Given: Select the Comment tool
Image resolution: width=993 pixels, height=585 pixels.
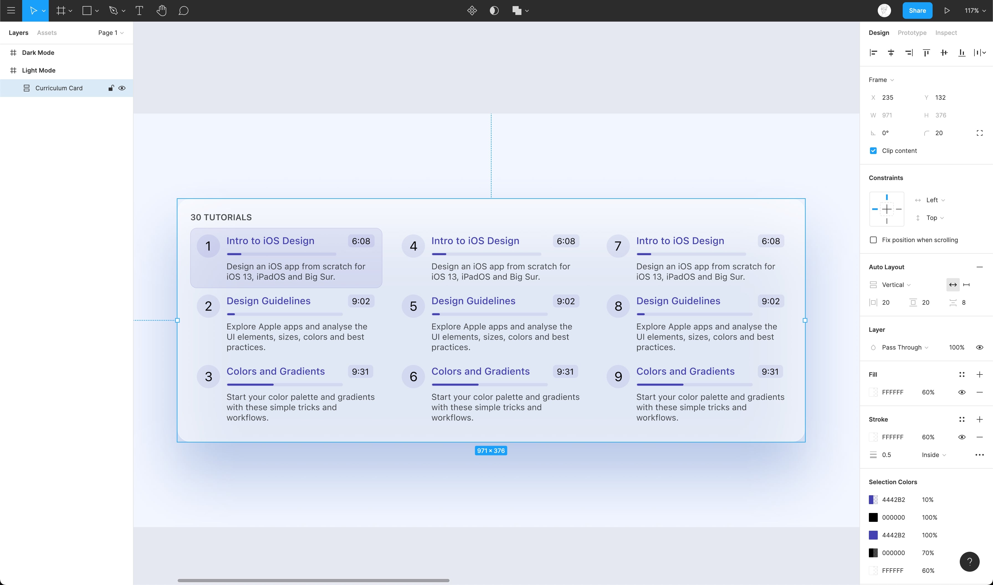Looking at the screenshot, I should pos(183,11).
